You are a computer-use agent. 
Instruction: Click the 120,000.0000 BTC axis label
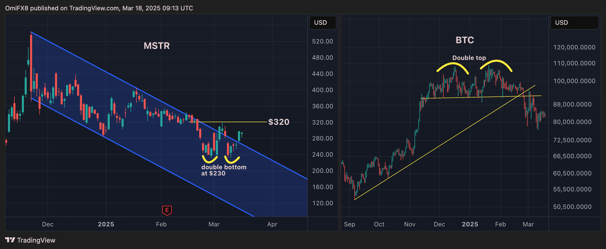point(574,47)
